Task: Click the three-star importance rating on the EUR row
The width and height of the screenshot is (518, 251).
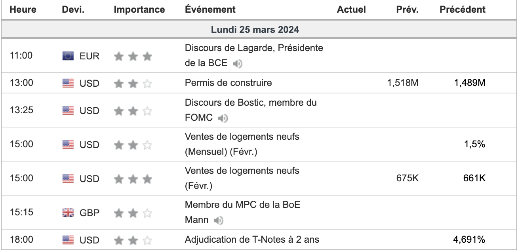Action: point(133,56)
